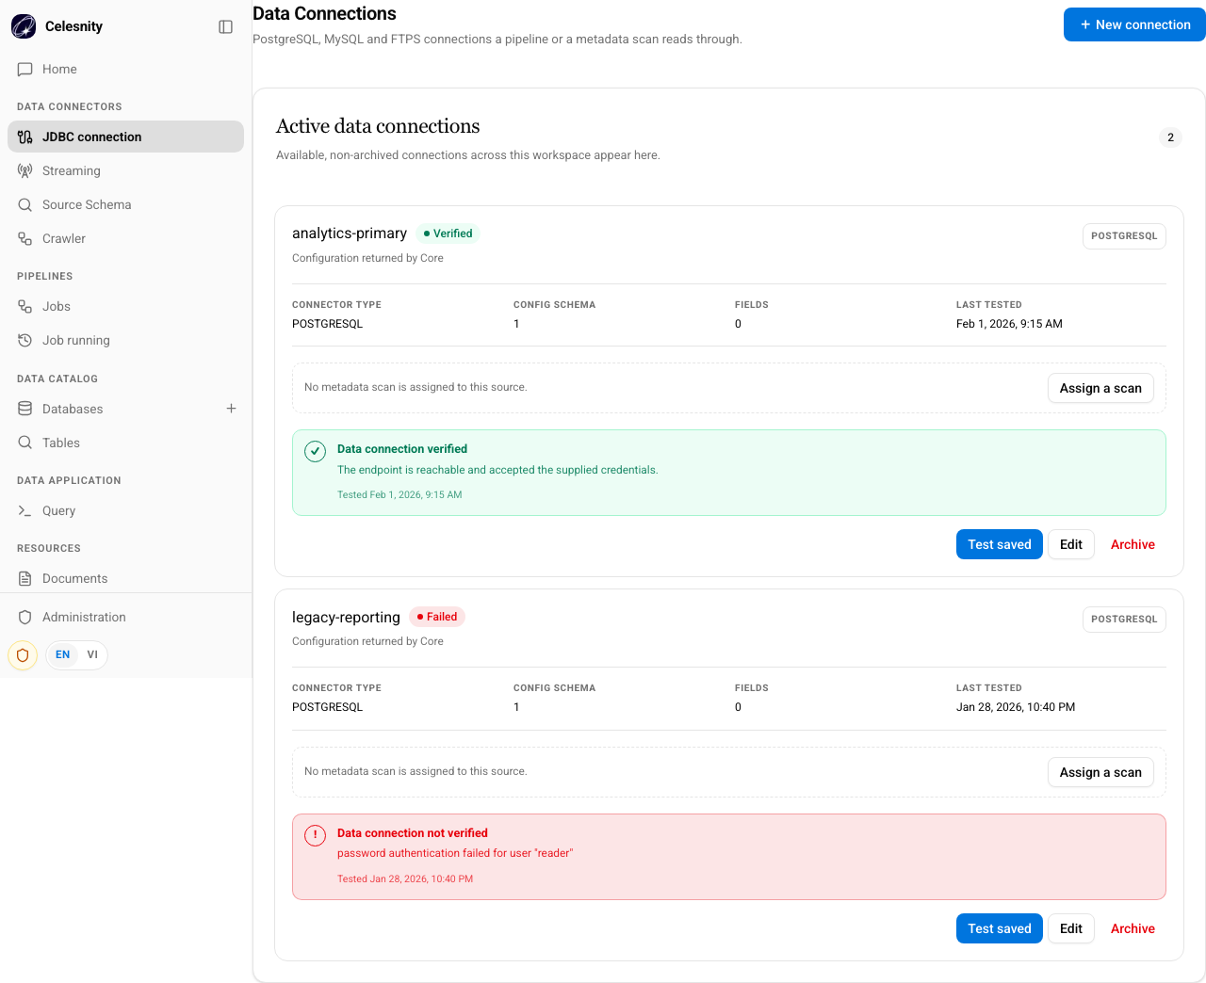Viewport: 1206px width, 983px height.
Task: Archive the legacy-reporting connection
Action: (1133, 928)
